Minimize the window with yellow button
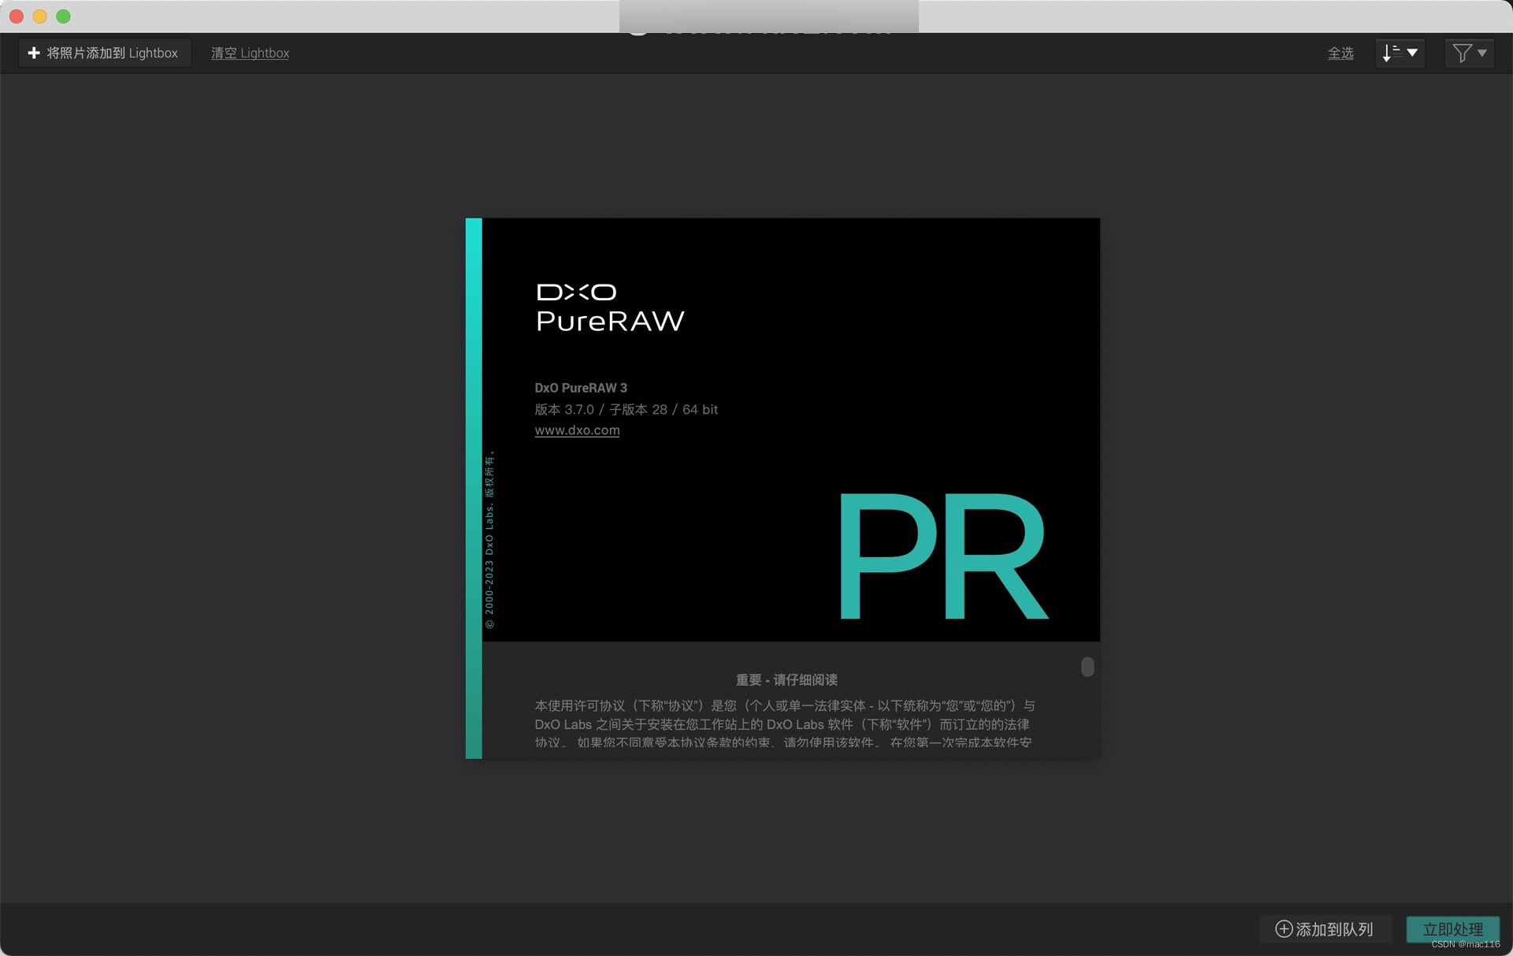Image resolution: width=1513 pixels, height=956 pixels. [x=40, y=16]
